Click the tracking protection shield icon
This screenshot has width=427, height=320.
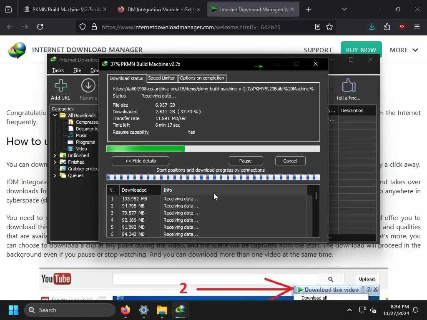(83, 27)
